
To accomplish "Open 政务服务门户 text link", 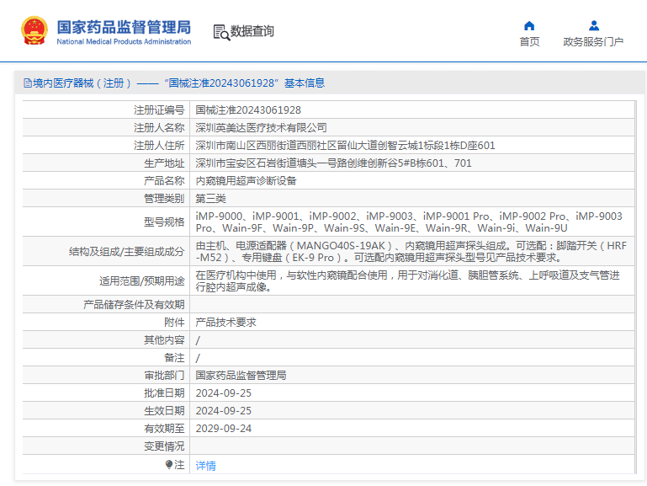I will tap(593, 42).
